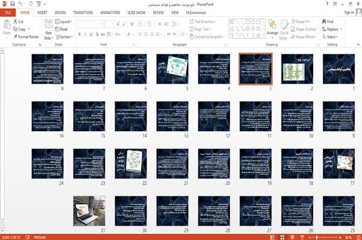
Task: Click the Undo arrow icon
Action: tap(21, 4)
